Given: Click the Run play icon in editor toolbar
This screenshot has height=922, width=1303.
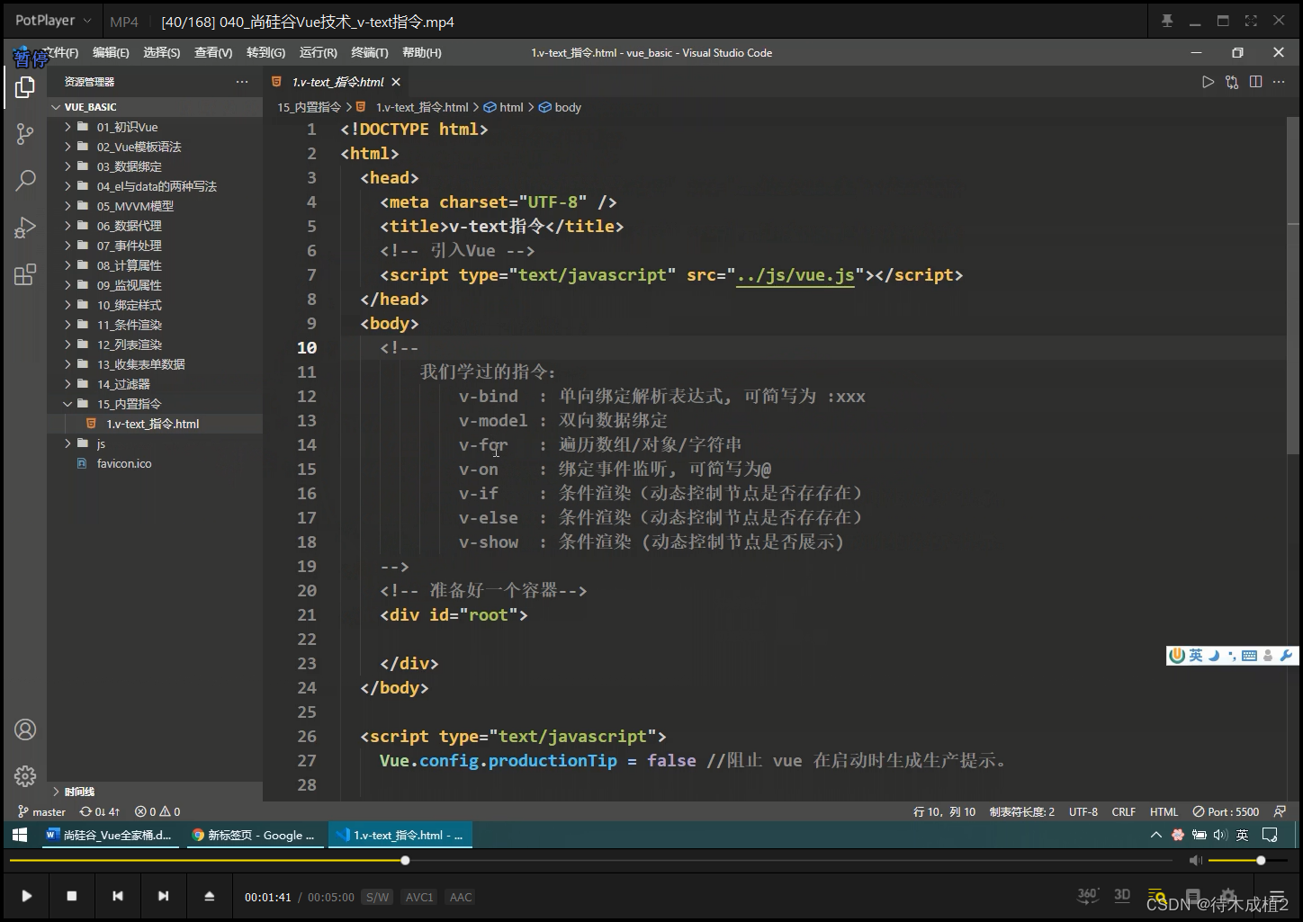Looking at the screenshot, I should tap(1208, 82).
